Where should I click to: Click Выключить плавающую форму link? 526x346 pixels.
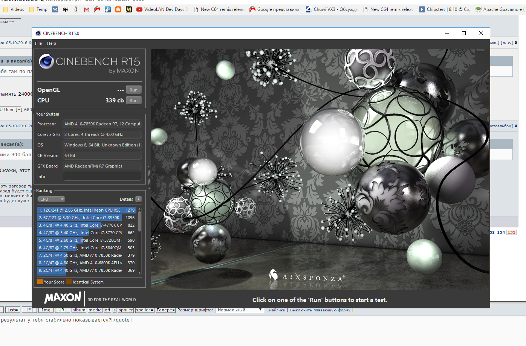coord(320,310)
